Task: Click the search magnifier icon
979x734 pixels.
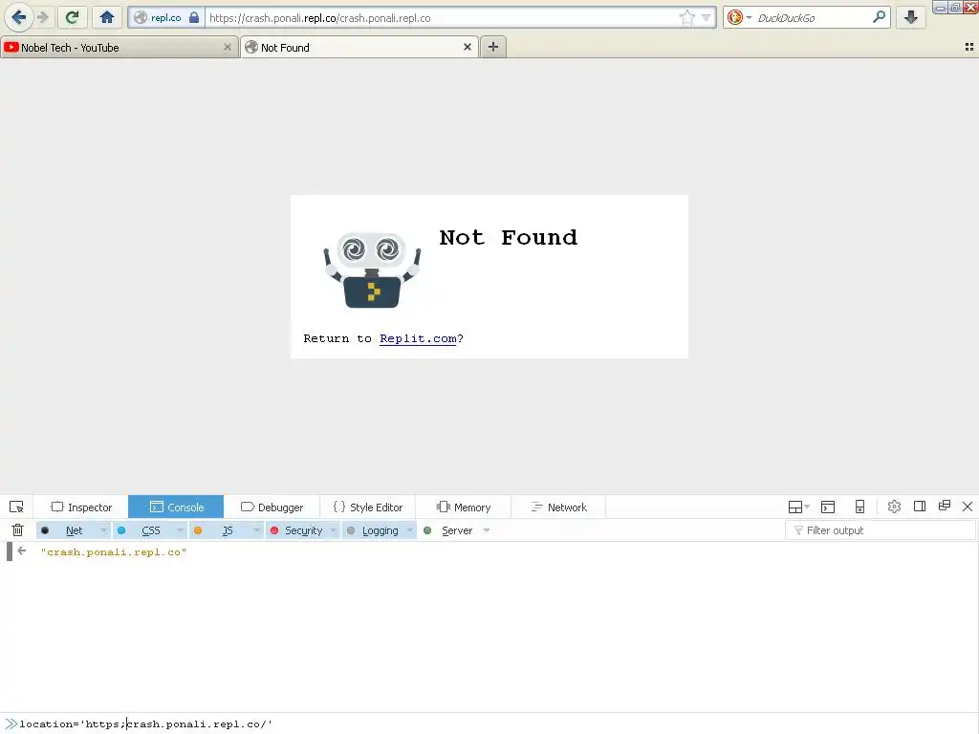Action: click(x=880, y=17)
